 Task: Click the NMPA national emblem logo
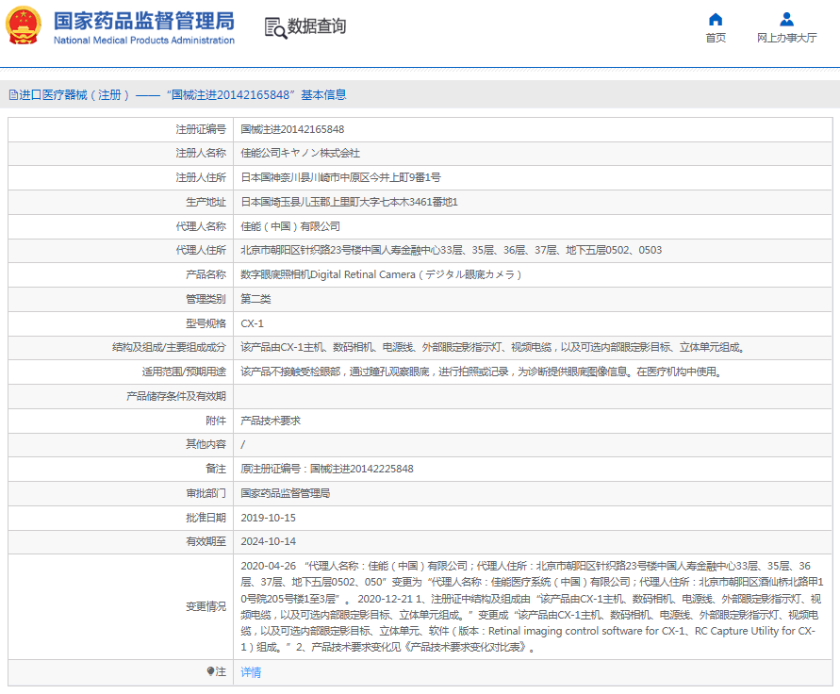tap(24, 26)
